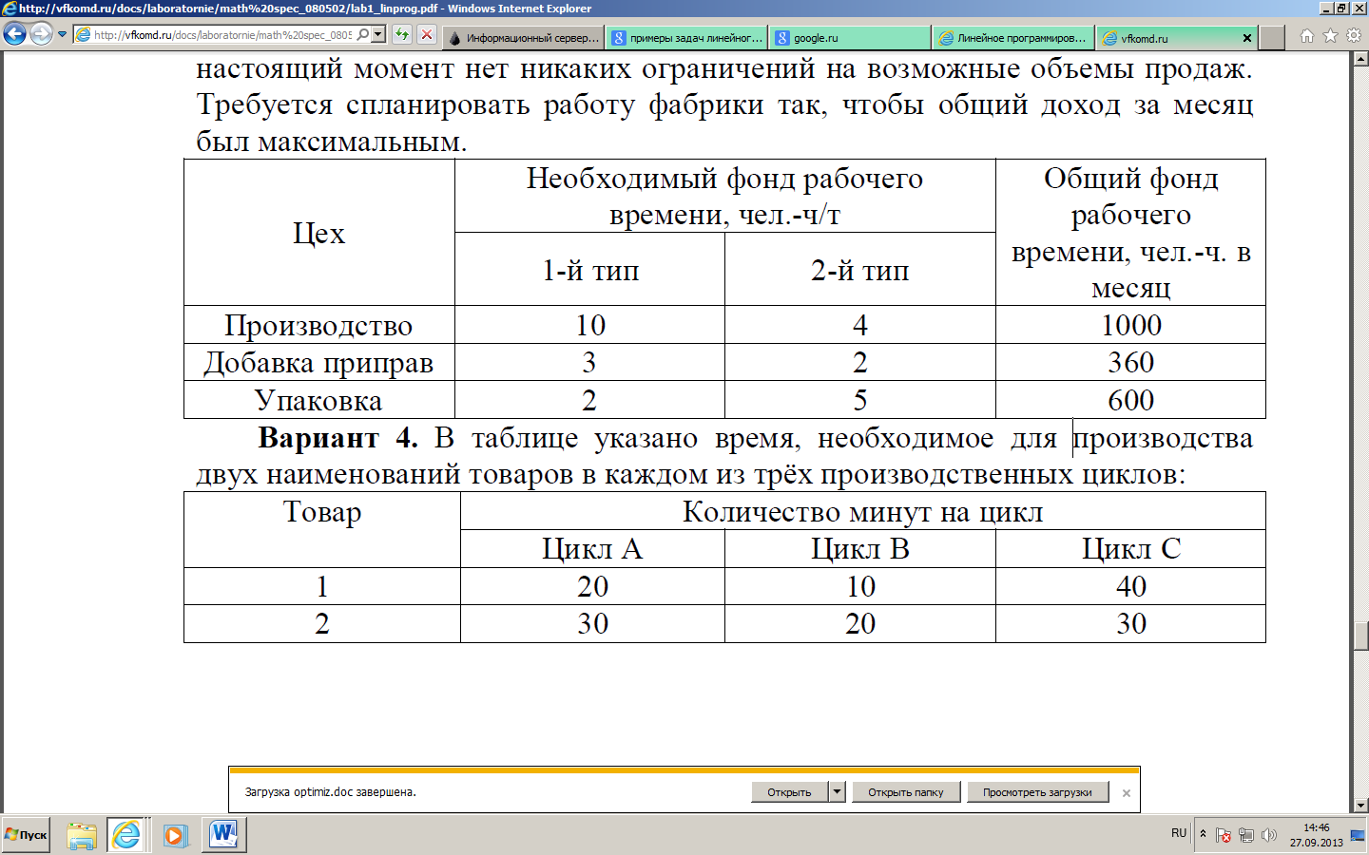Open Windows Media Player taskbar icon

pyautogui.click(x=175, y=835)
